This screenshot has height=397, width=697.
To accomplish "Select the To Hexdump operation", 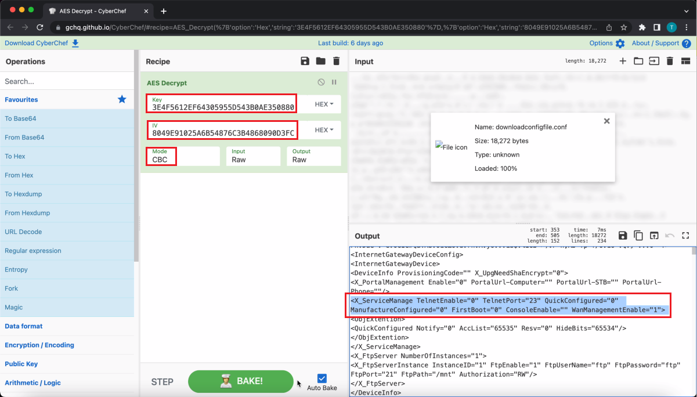I will (x=67, y=194).
